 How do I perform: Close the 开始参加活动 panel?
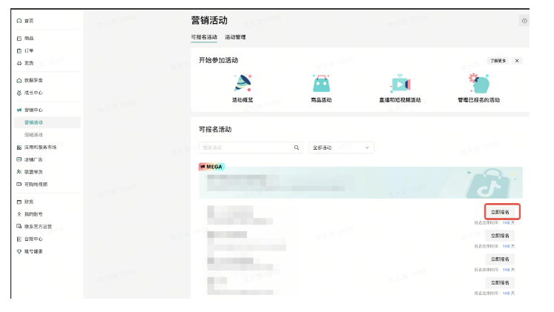517,61
